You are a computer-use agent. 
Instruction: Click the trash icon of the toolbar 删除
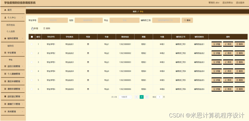click(x=44, y=28)
